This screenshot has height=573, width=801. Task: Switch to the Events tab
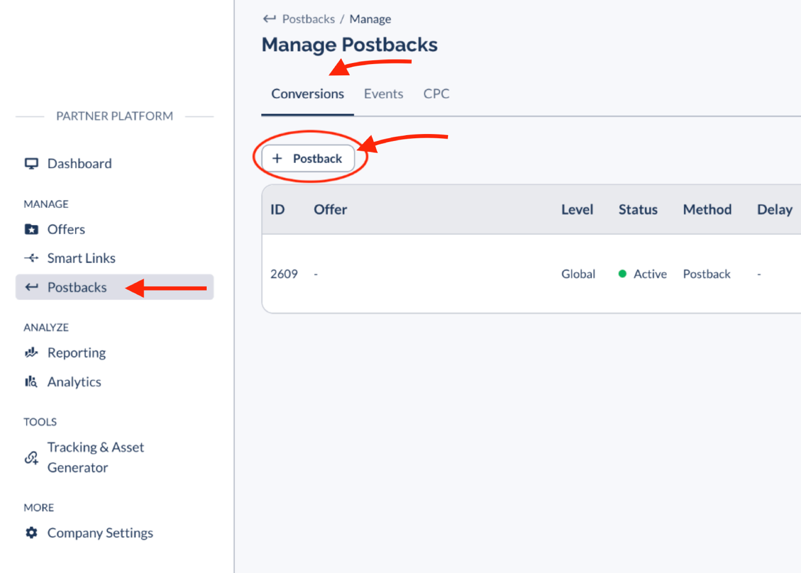click(x=383, y=94)
